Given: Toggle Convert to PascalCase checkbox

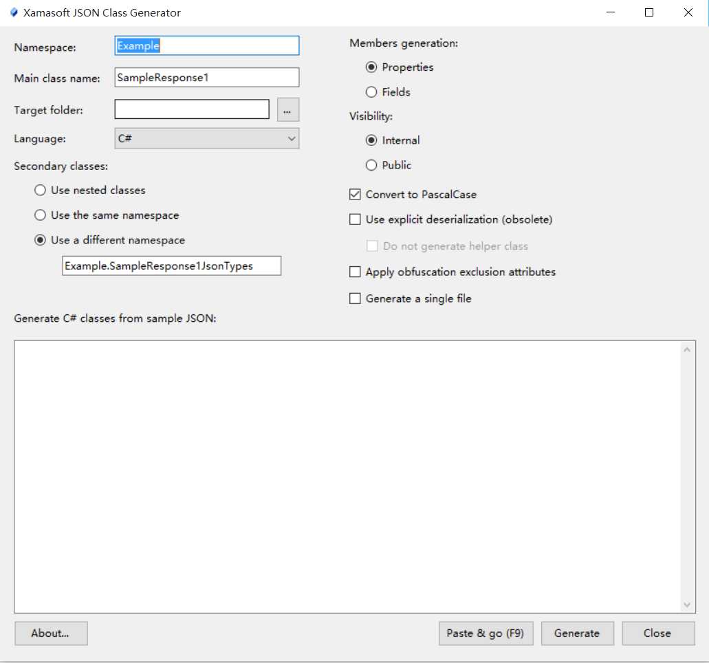Looking at the screenshot, I should 356,195.
